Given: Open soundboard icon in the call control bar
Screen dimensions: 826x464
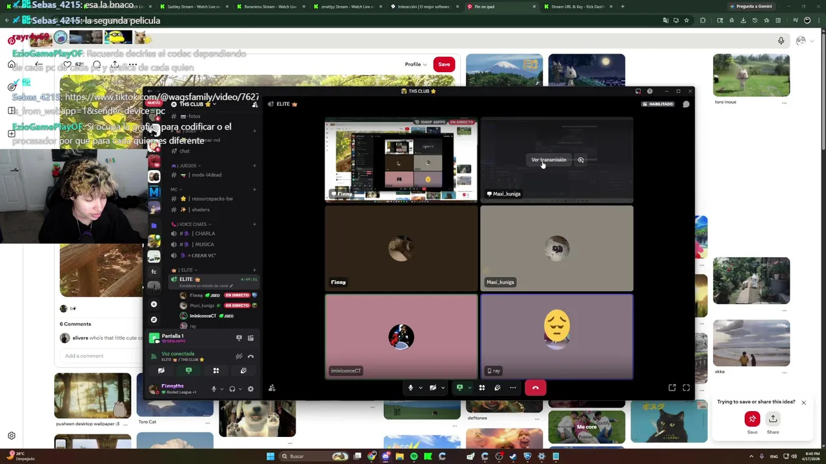Looking at the screenshot, I should point(497,388).
